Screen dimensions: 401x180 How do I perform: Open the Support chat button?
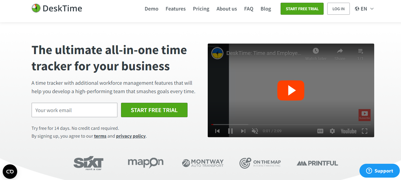click(x=380, y=171)
